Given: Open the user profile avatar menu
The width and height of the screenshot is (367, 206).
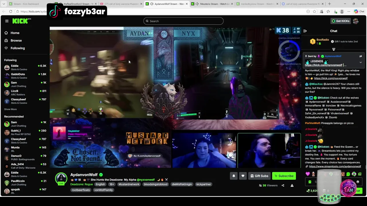Looking at the screenshot, I should click(x=356, y=21).
